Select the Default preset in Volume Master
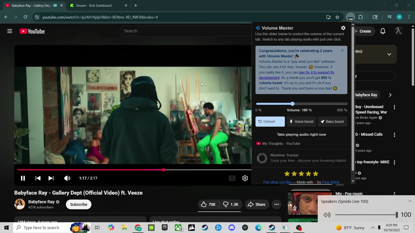Viewport: 415px width, 233px height. click(x=270, y=122)
